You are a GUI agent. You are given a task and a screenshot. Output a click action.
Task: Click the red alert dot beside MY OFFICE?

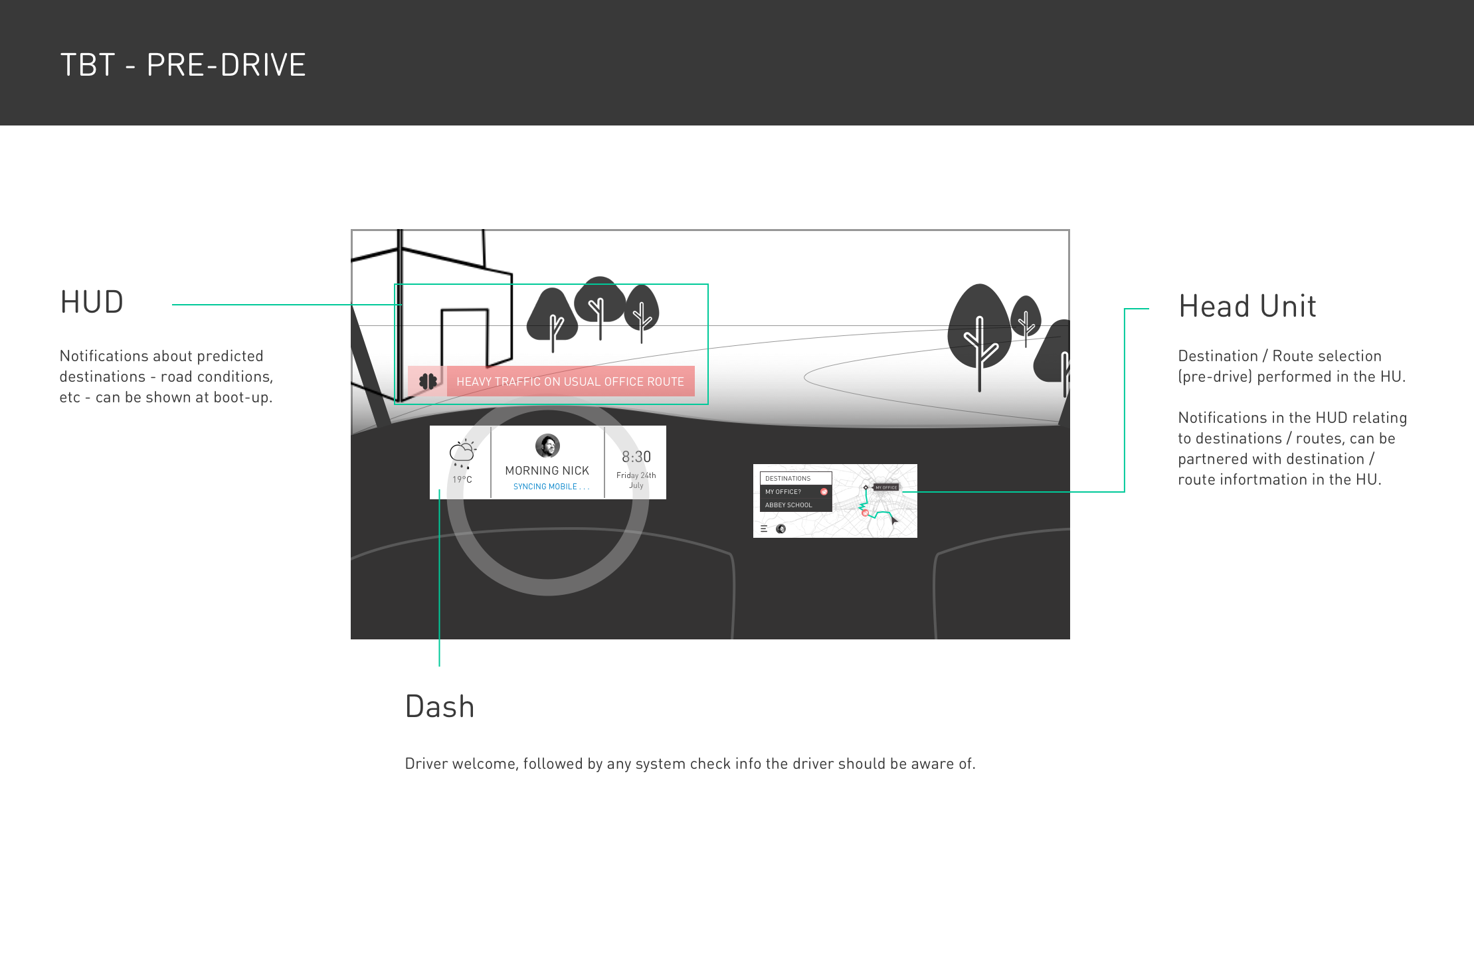click(824, 491)
